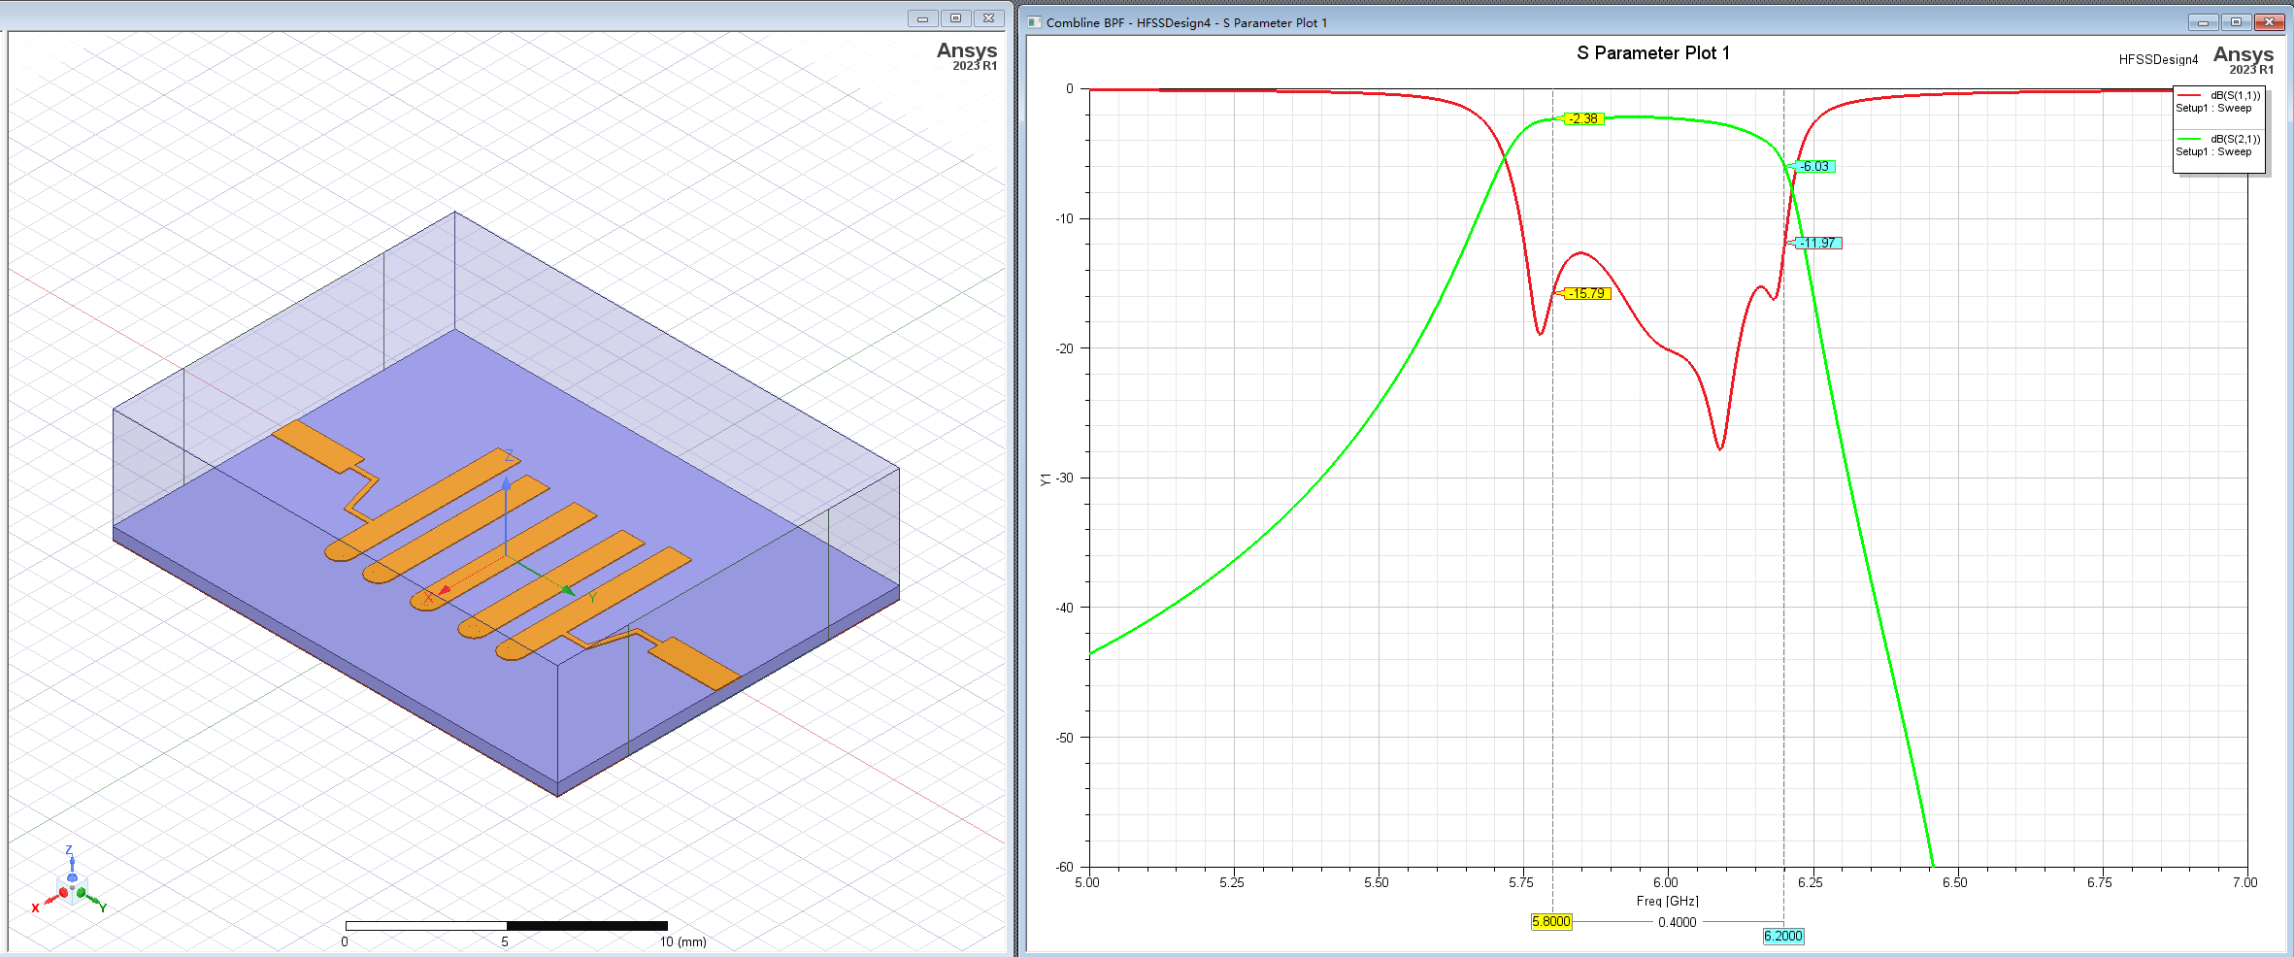Restore the 3D modeler window size
Viewport: 2294px width, 957px height.
(x=955, y=18)
